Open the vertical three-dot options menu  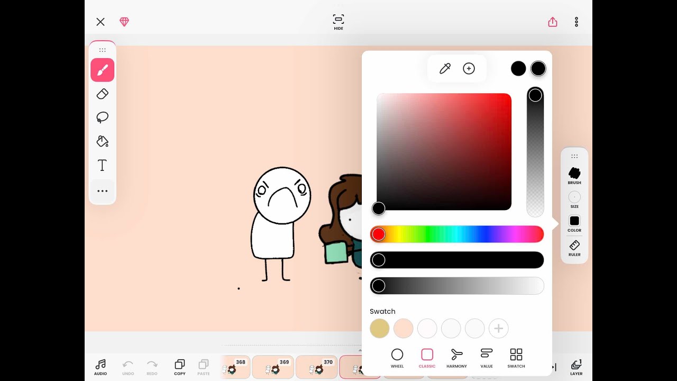pyautogui.click(x=577, y=22)
